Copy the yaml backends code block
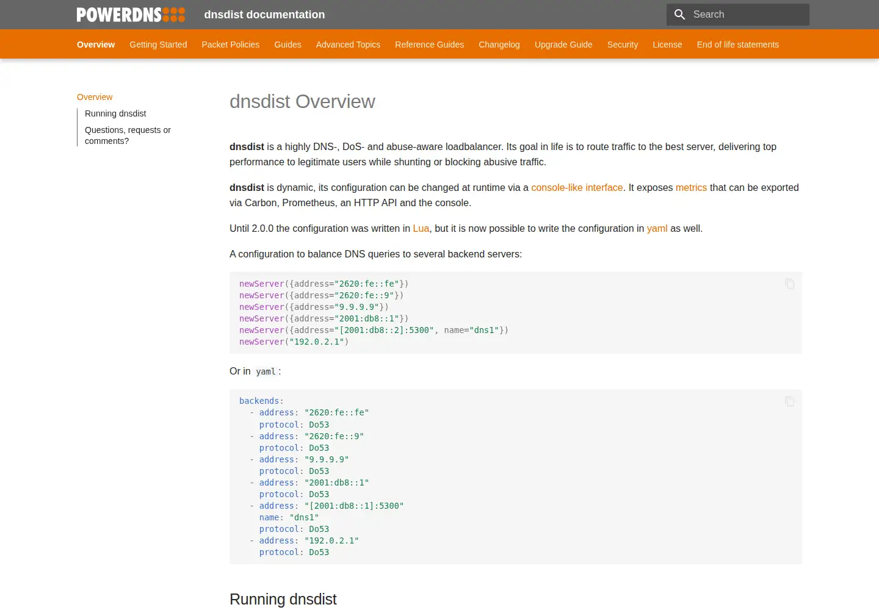879x610 pixels. [789, 401]
